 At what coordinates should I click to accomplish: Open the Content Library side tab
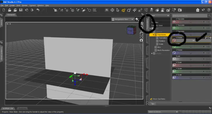(x=1, y=54)
